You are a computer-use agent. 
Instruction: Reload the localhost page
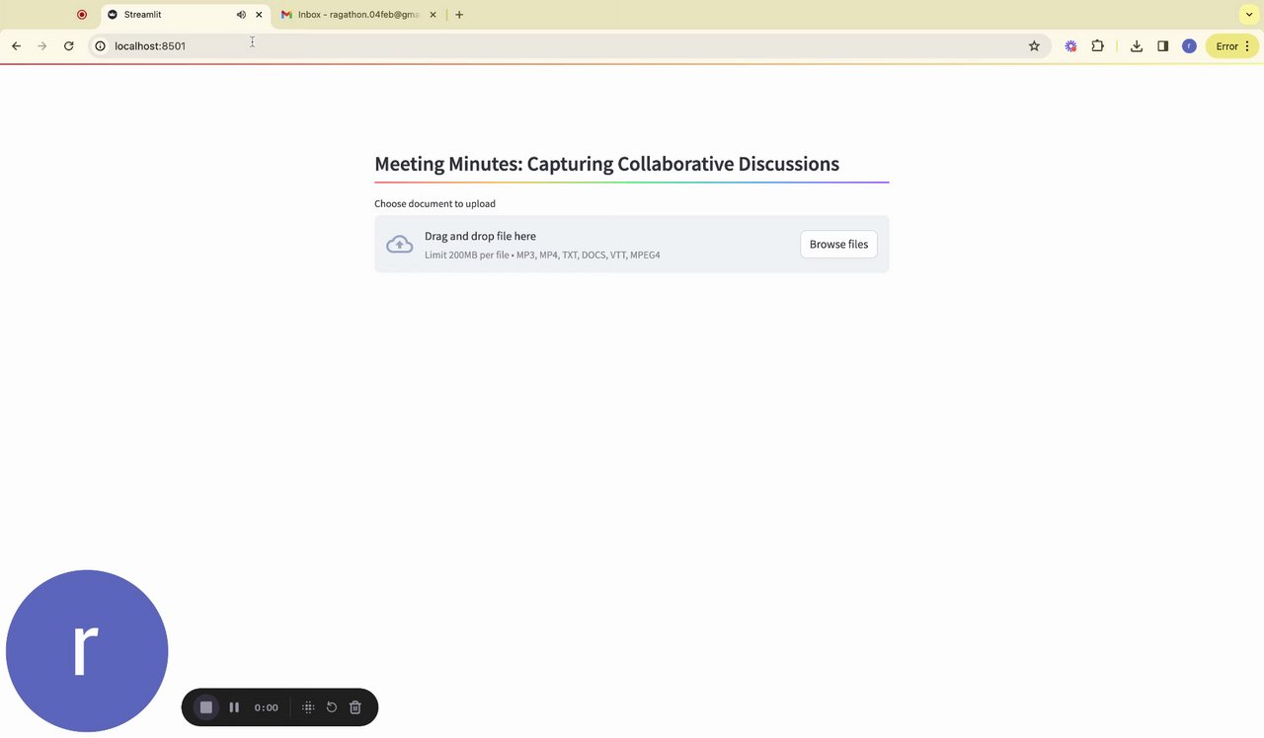(x=69, y=46)
